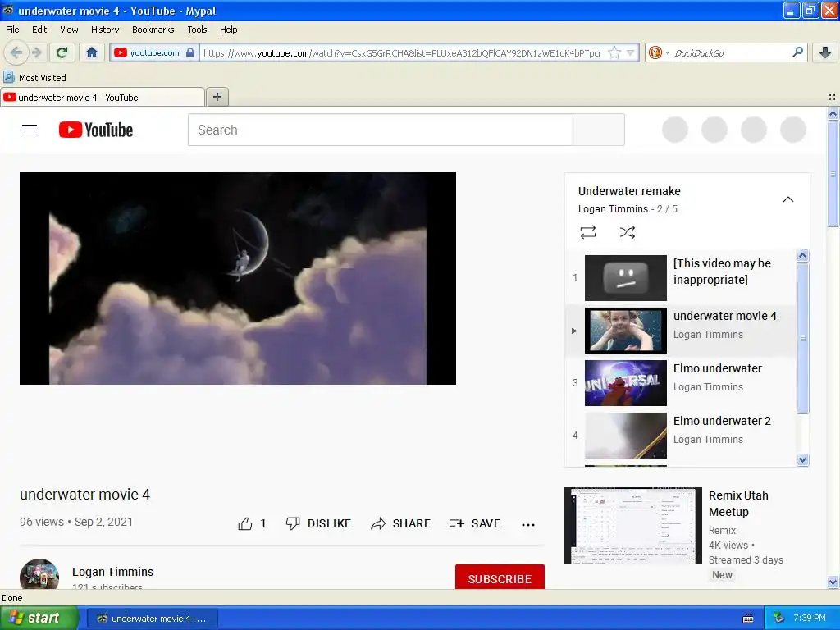
Task: Click the YouTube search submit button
Action: (x=598, y=130)
